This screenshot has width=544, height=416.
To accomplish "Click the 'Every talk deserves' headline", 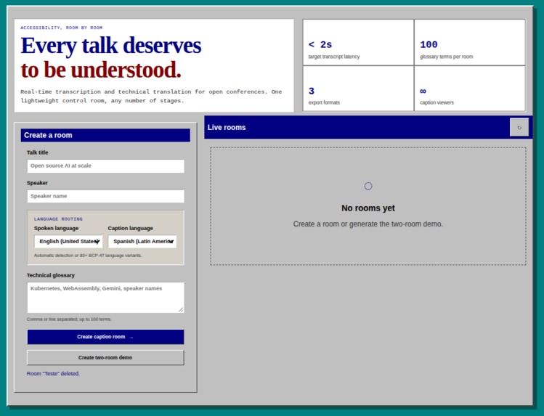I will pyautogui.click(x=111, y=46).
